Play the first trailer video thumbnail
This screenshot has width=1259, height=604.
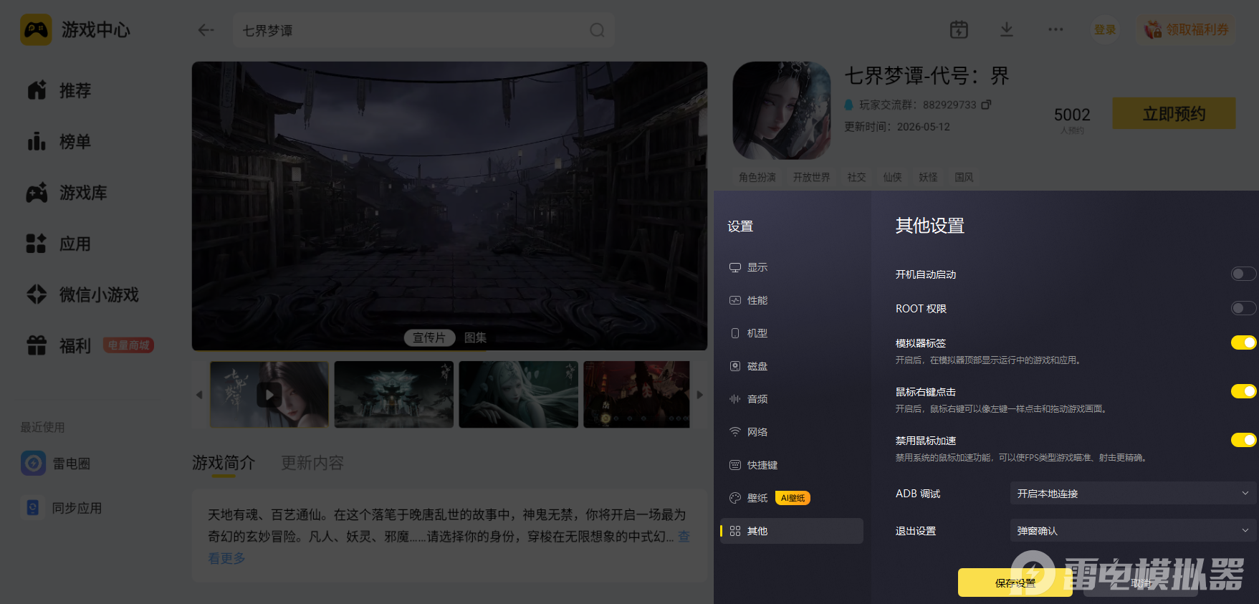pos(269,395)
